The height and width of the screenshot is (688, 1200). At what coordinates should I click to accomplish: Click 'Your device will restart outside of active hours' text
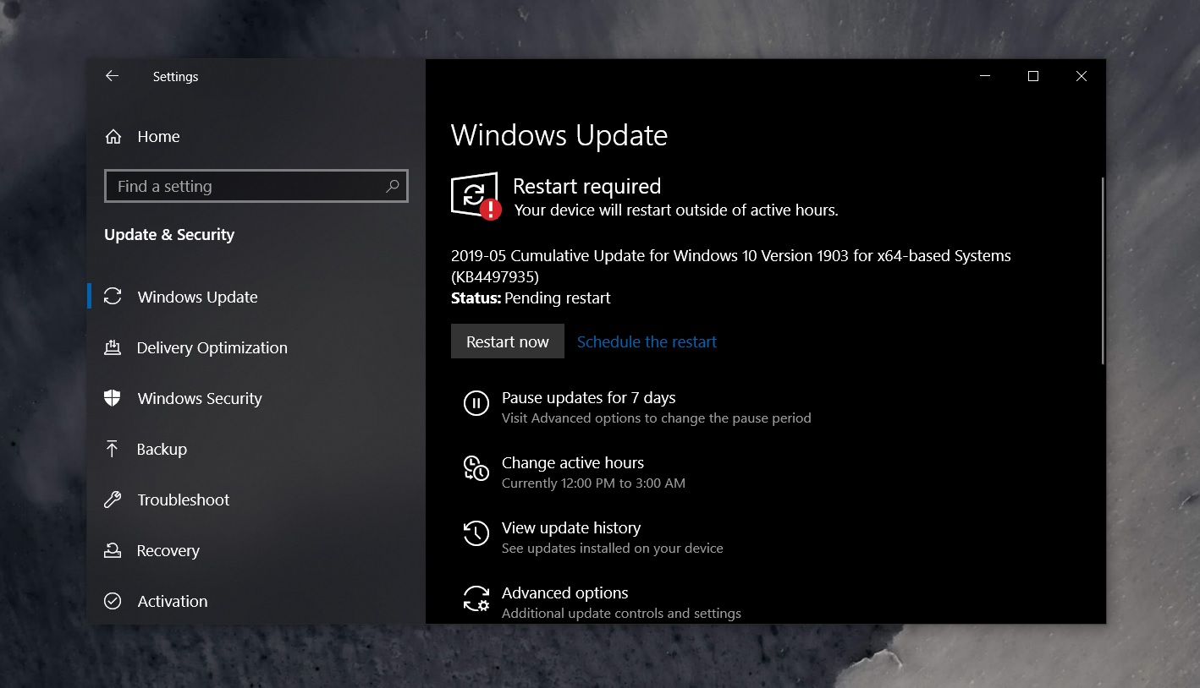click(x=676, y=210)
